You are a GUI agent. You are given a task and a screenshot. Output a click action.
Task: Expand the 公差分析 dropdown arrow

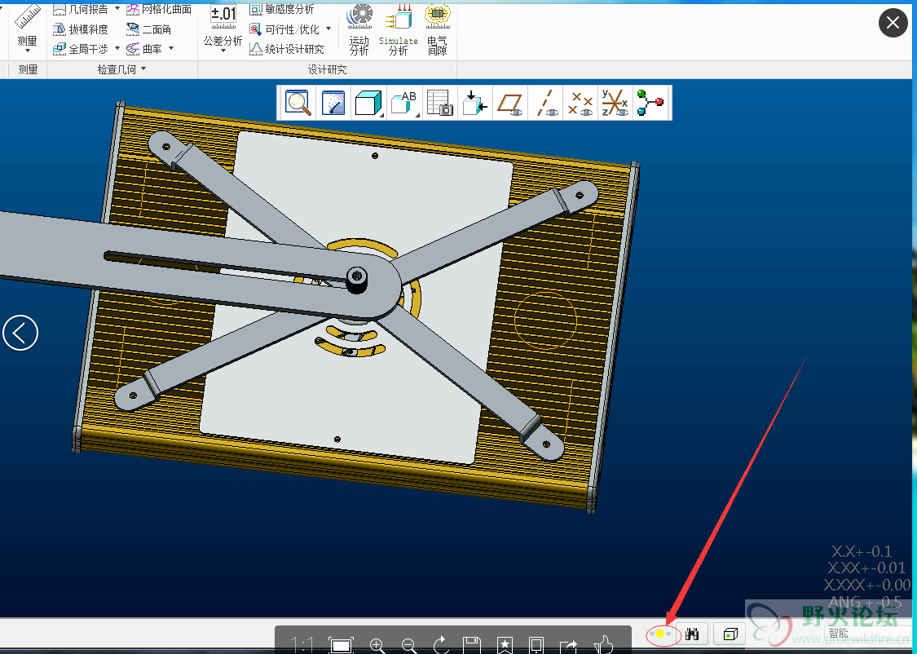pyautogui.click(x=223, y=51)
